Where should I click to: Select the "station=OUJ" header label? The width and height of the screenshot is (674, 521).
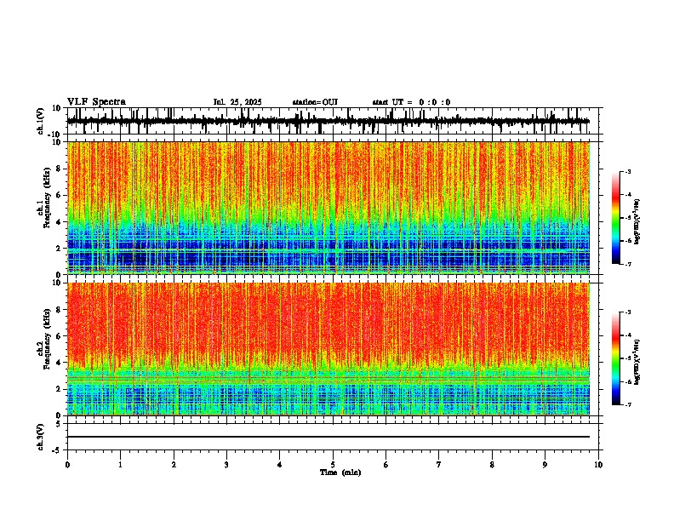[315, 102]
